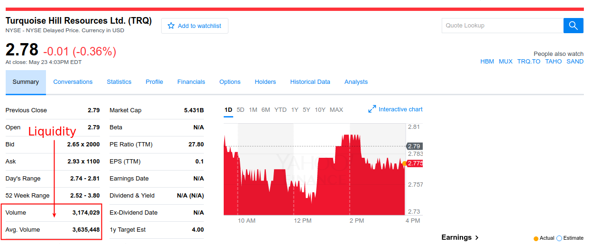Click the Day's Range value 2.74 - 2.81

(x=85, y=179)
